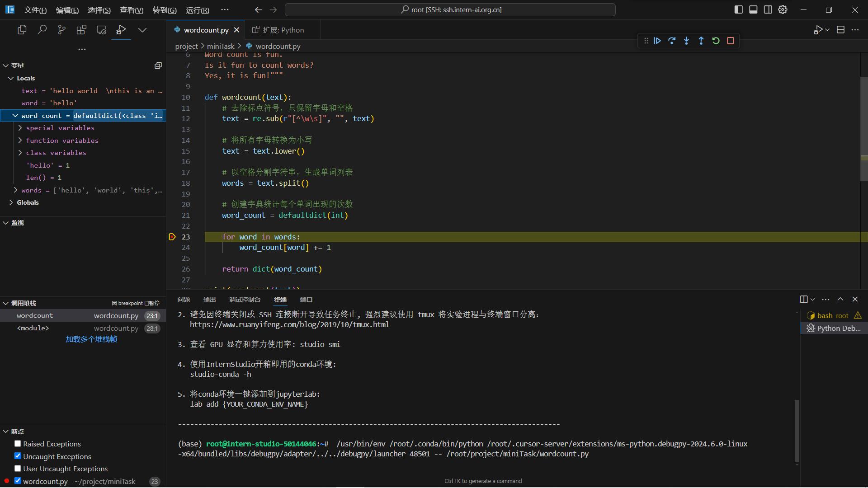Split the terminal icon
Image resolution: width=868 pixels, height=488 pixels.
(x=804, y=300)
